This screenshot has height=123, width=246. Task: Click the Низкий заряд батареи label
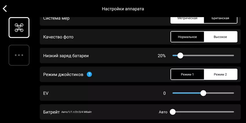click(x=66, y=56)
